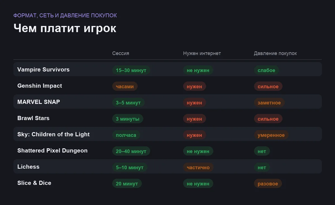
Task: Click the 'Нужен интернет' column header
Action: point(202,53)
